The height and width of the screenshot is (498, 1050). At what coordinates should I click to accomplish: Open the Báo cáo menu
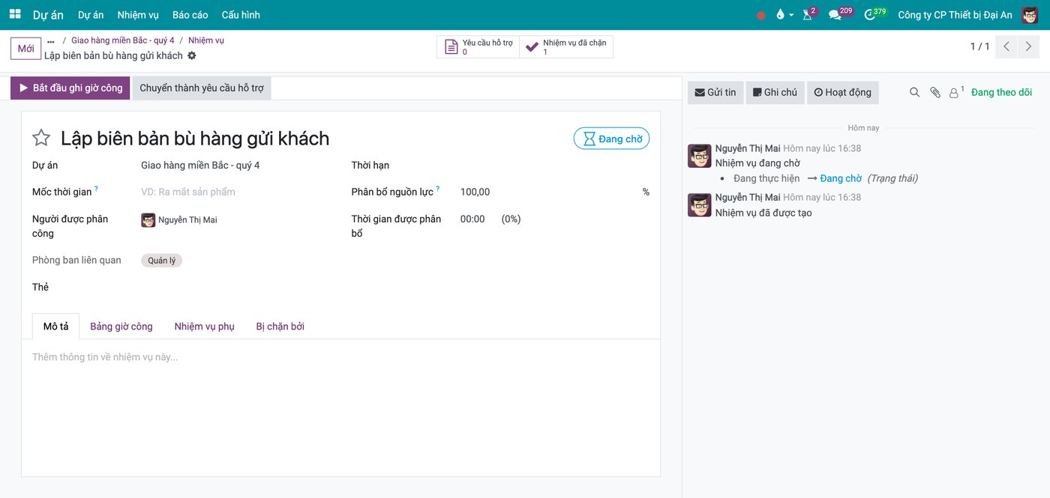190,15
